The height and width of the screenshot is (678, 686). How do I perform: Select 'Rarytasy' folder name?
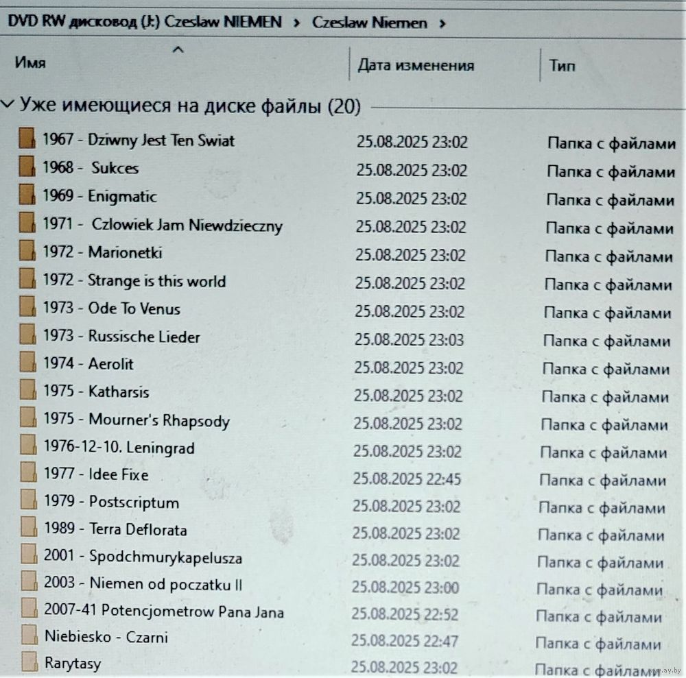[73, 664]
